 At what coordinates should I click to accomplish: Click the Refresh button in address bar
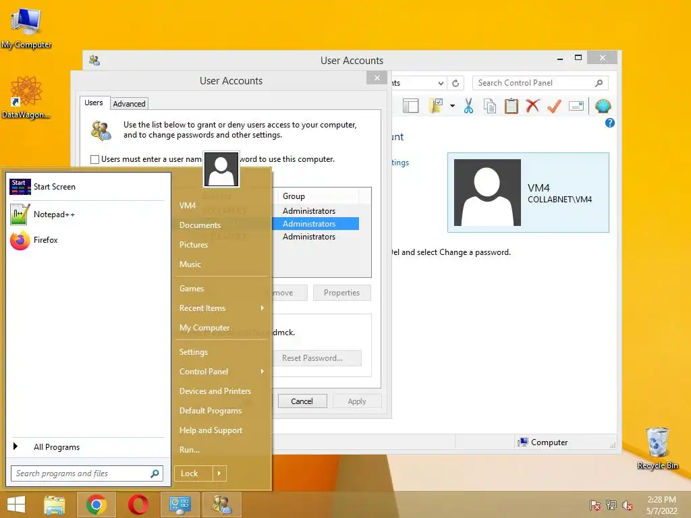point(455,83)
